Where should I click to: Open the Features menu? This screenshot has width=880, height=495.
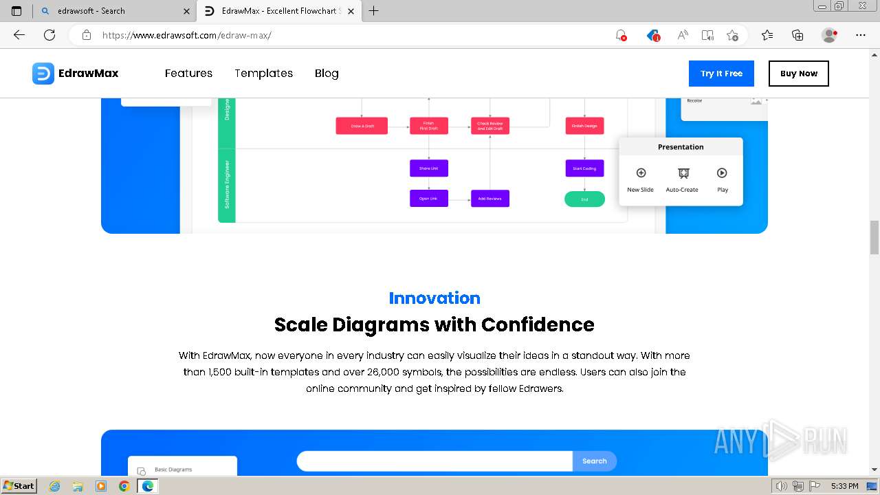coord(188,74)
